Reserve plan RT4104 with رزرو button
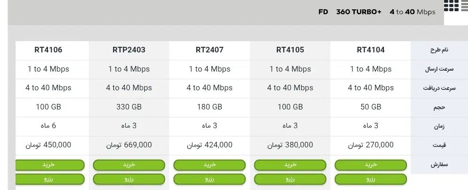Image resolution: width=468 pixels, height=190 pixels. (370, 179)
